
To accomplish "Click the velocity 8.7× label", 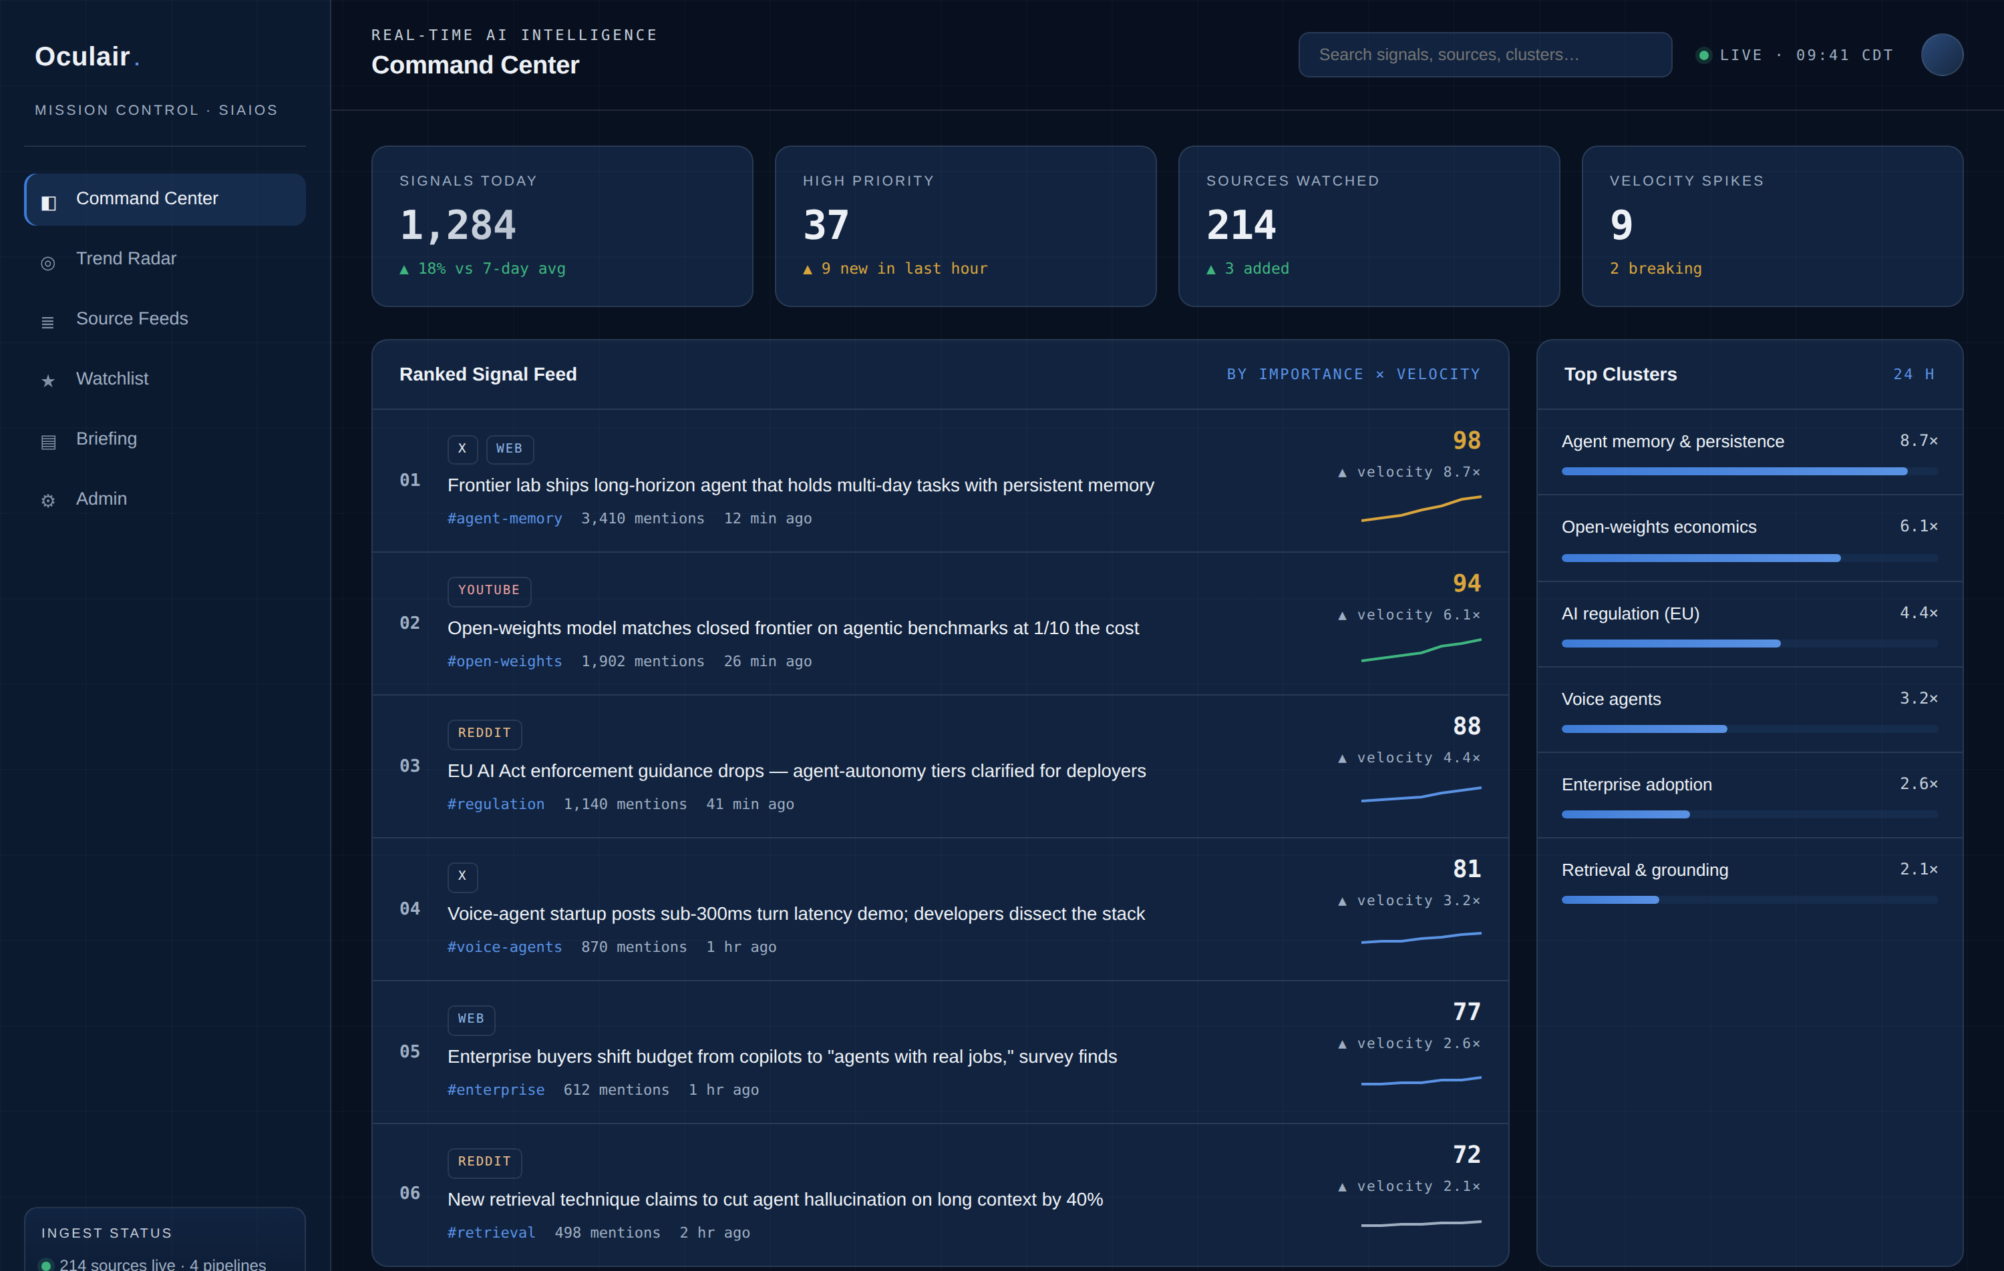I will (1409, 473).
